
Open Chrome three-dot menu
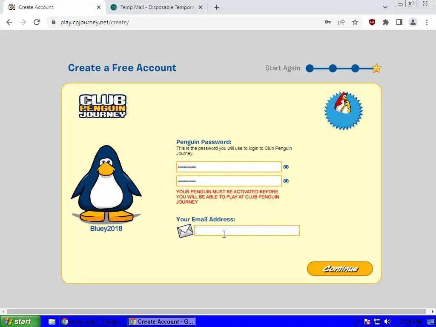click(x=427, y=22)
